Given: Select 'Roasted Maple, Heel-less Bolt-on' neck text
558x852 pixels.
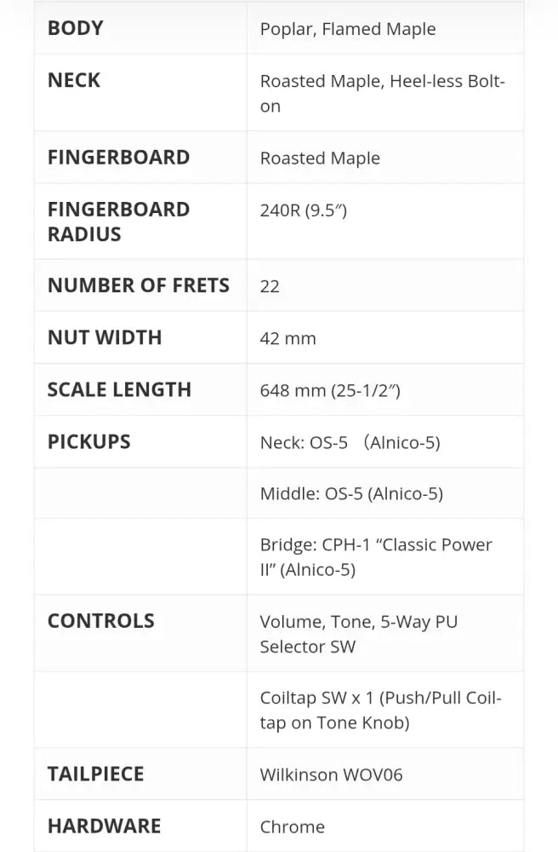Looking at the screenshot, I should coord(382,93).
